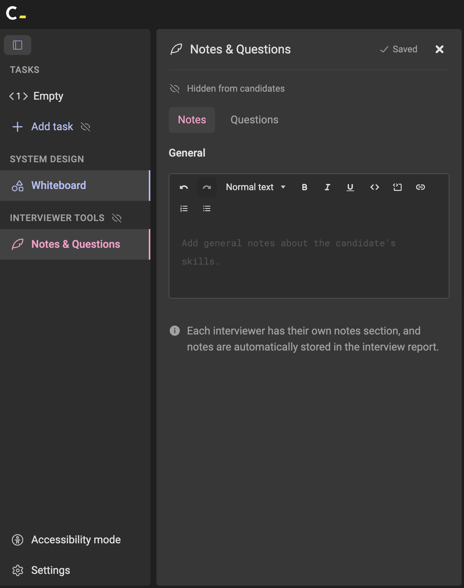This screenshot has width=464, height=588.
Task: Toggle bold formatting
Action: [304, 187]
